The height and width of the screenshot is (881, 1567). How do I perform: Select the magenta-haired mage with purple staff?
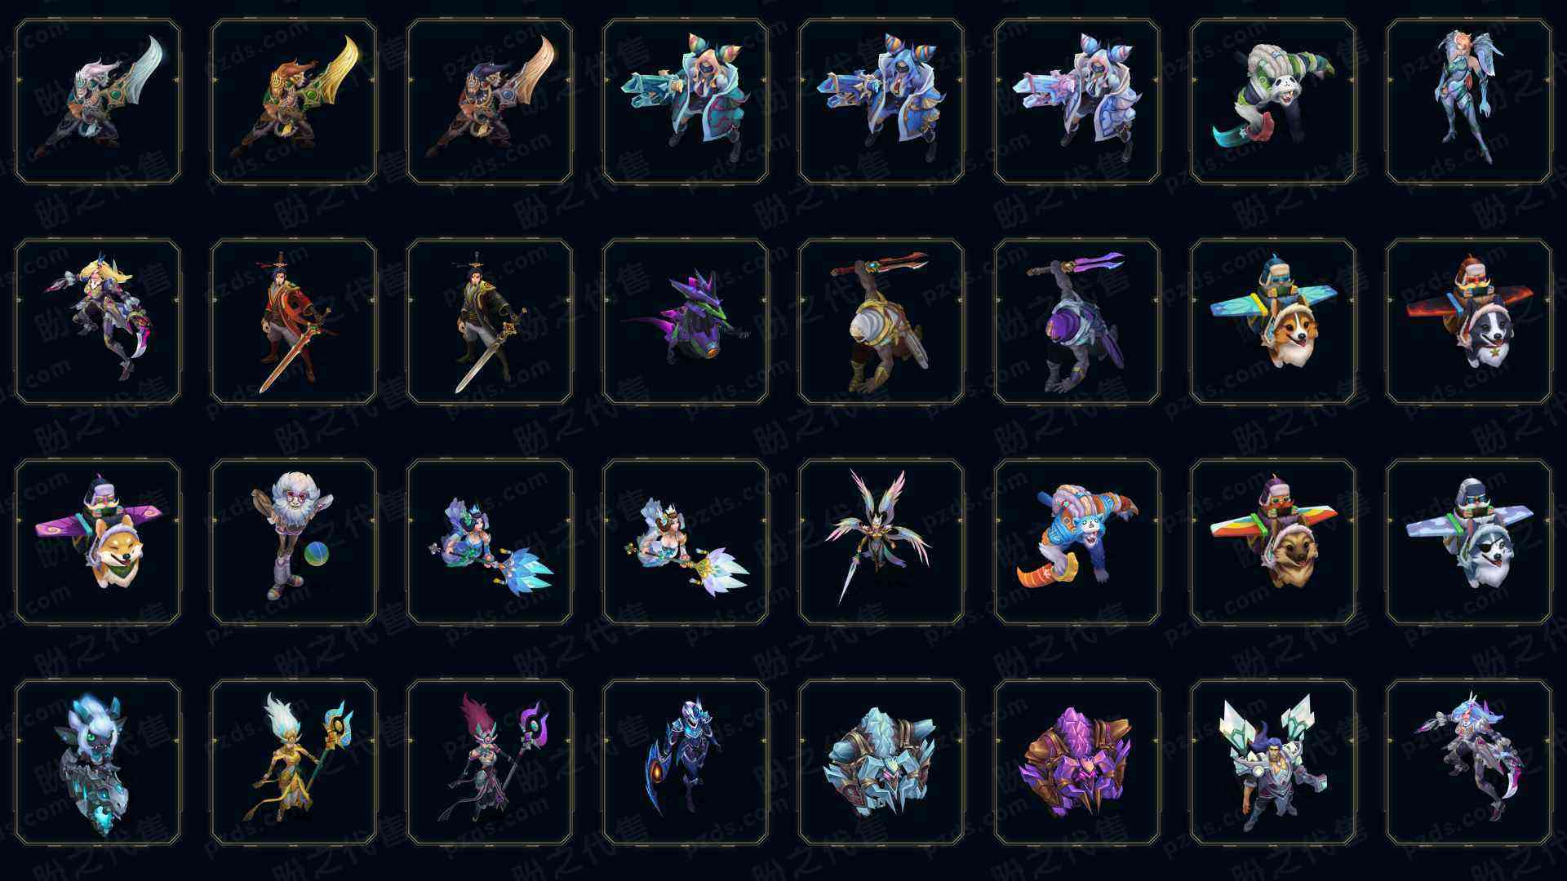(490, 762)
